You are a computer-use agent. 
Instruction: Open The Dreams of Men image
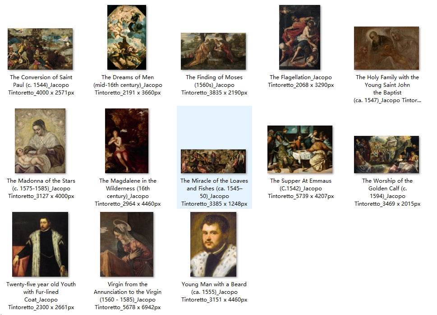[127, 37]
